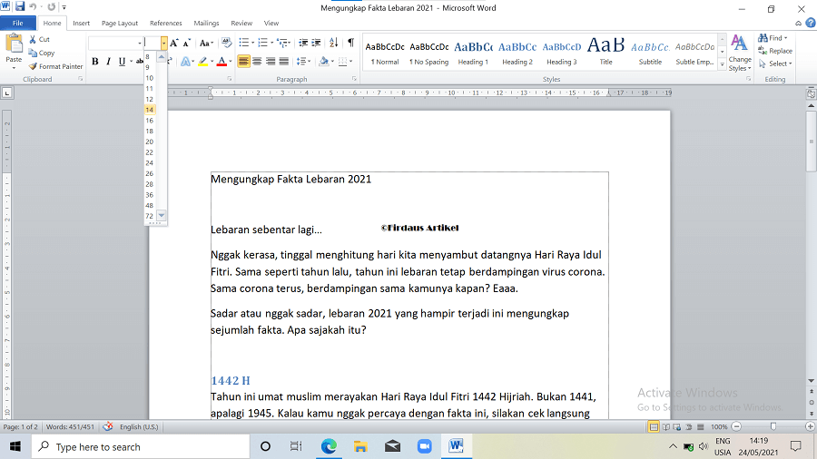Click the Save icon in quick access toolbar

tap(20, 6)
